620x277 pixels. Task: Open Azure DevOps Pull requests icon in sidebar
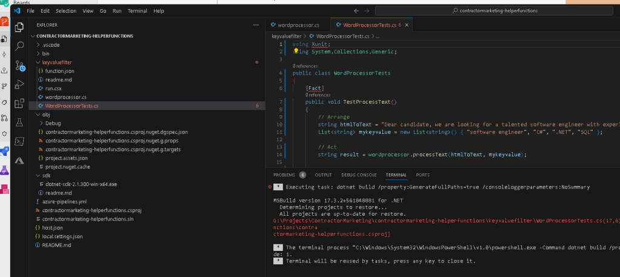[x=4, y=118]
